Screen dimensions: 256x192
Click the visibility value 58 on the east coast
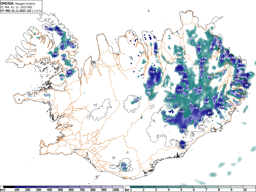(247, 85)
